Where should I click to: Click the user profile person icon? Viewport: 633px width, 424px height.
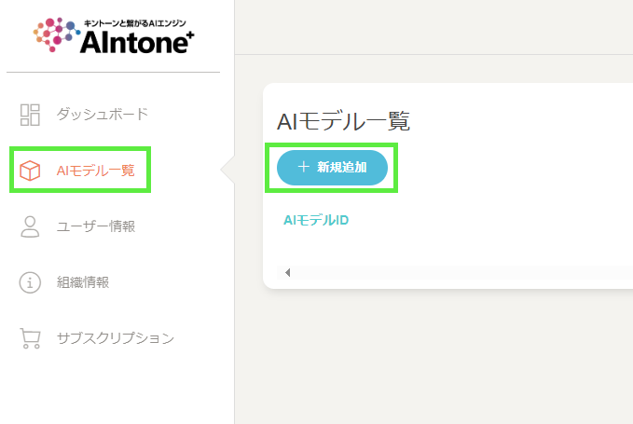pyautogui.click(x=30, y=226)
